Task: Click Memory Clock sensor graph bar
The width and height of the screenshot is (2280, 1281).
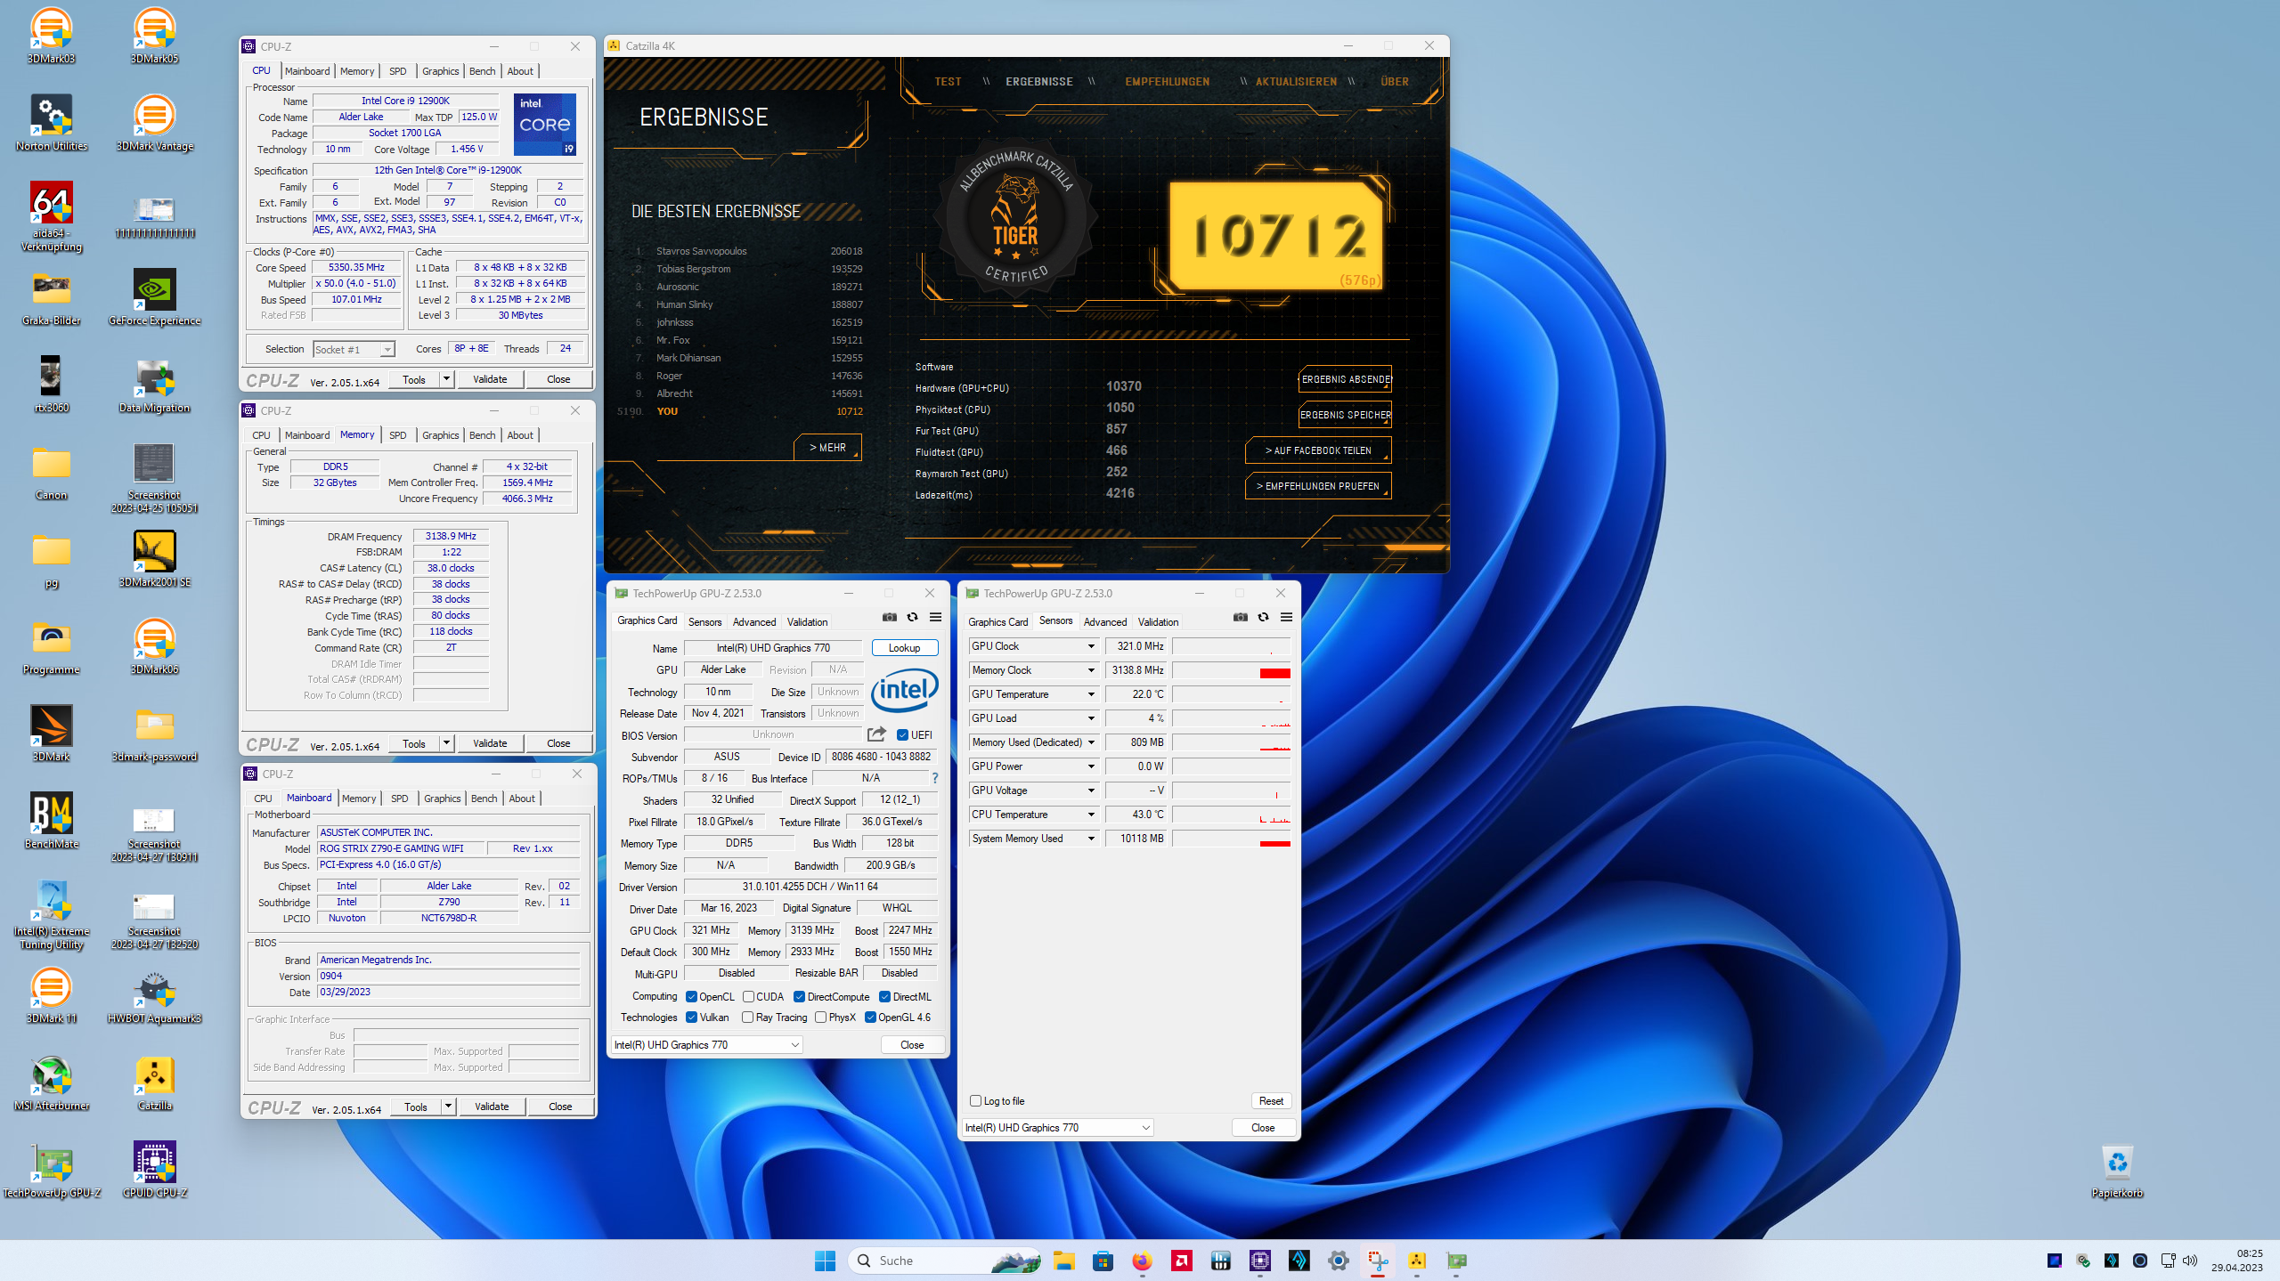Action: tap(1231, 670)
